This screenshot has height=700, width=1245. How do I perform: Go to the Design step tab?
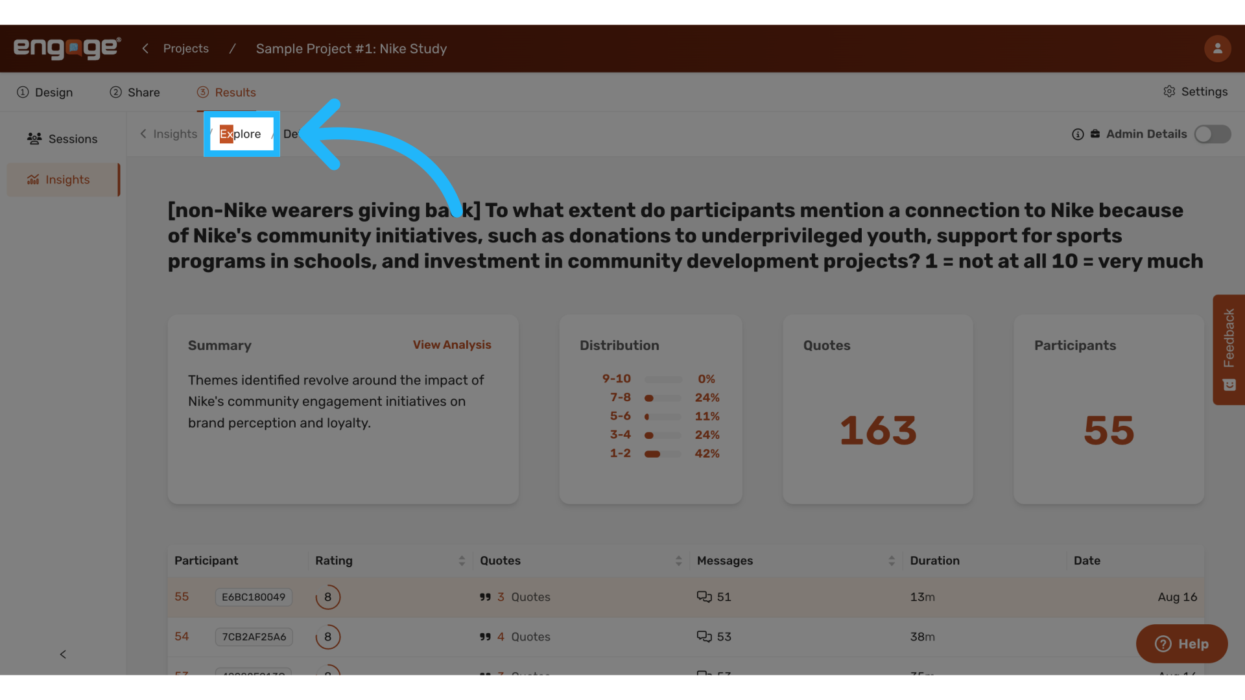tap(45, 92)
